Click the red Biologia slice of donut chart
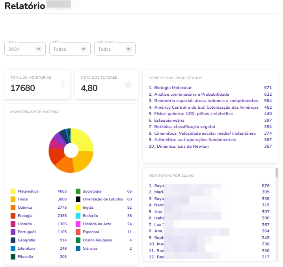 (x=56, y=155)
